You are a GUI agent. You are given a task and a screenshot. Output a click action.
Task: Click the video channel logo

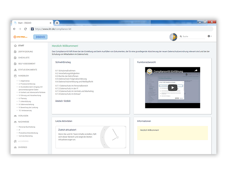(149, 71)
